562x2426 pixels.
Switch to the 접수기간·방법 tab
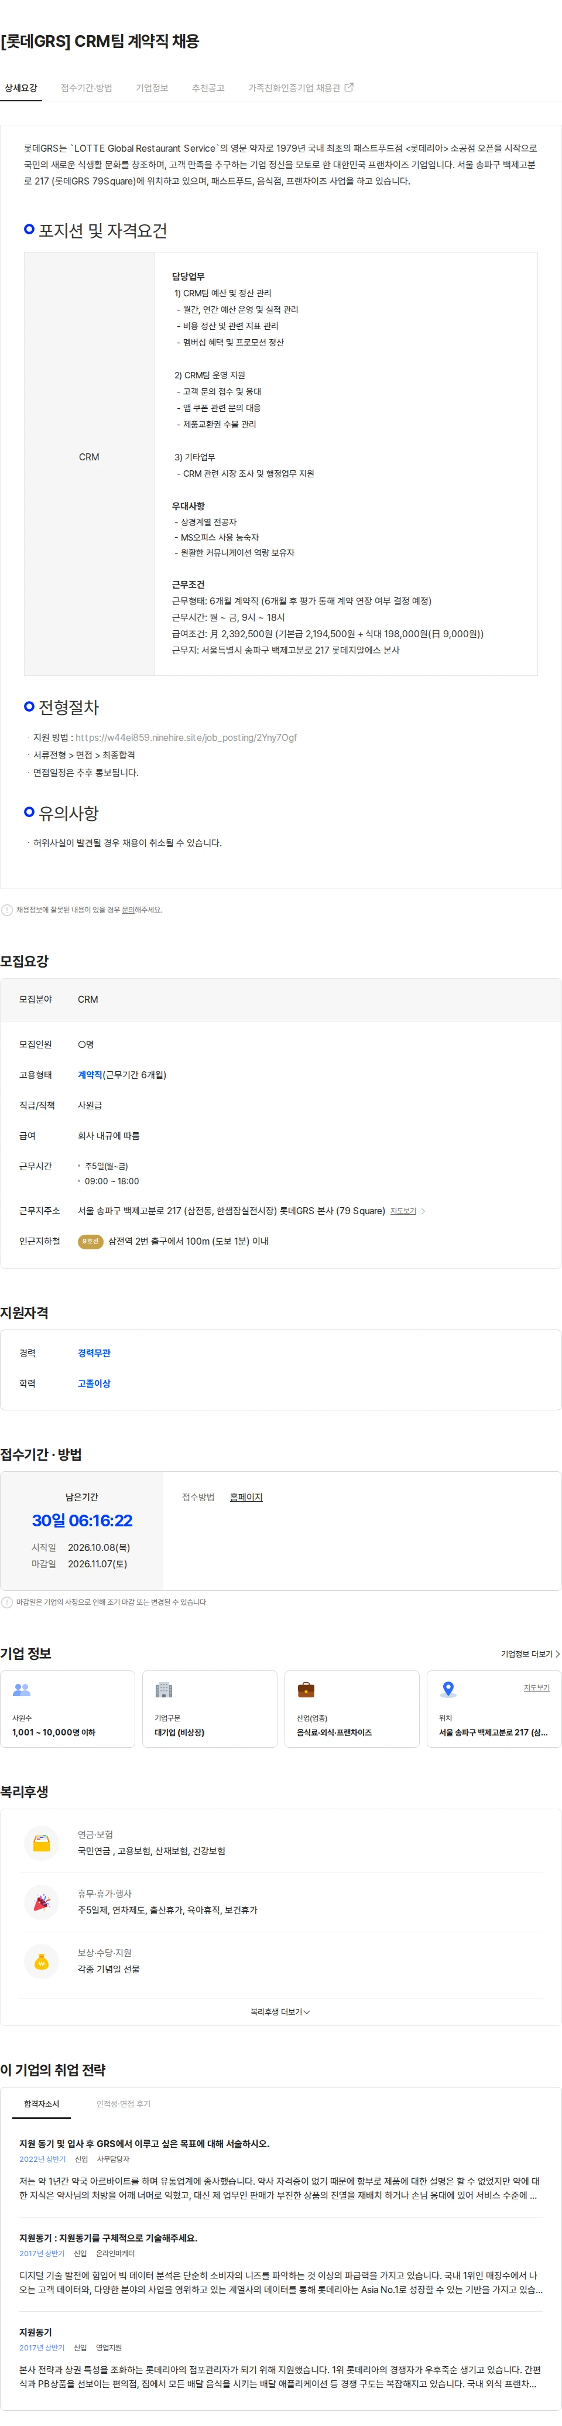coord(87,88)
